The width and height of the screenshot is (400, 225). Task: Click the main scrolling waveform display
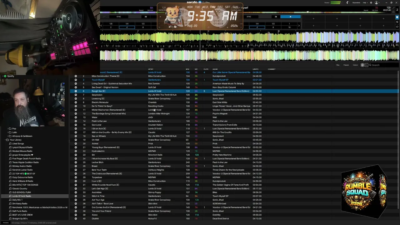(x=249, y=46)
